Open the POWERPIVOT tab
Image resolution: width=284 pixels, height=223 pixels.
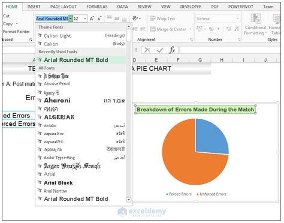(241, 7)
